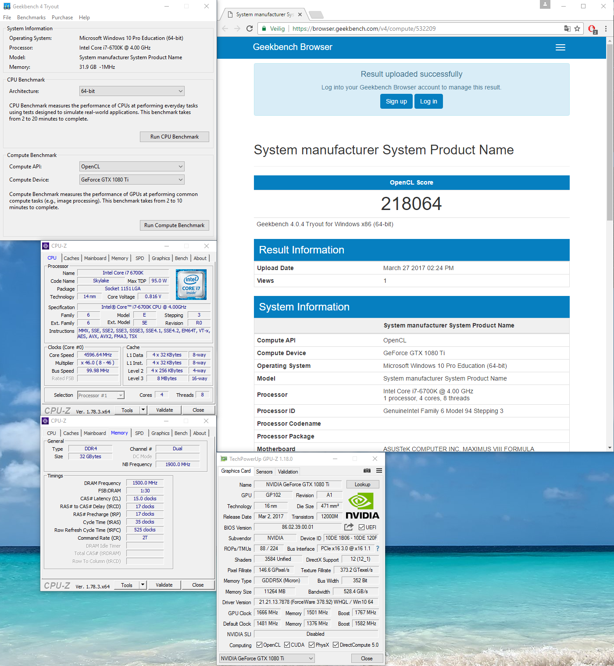Image resolution: width=614 pixels, height=666 pixels.
Task: Click the Geekbench Browser header link
Action: coord(293,47)
